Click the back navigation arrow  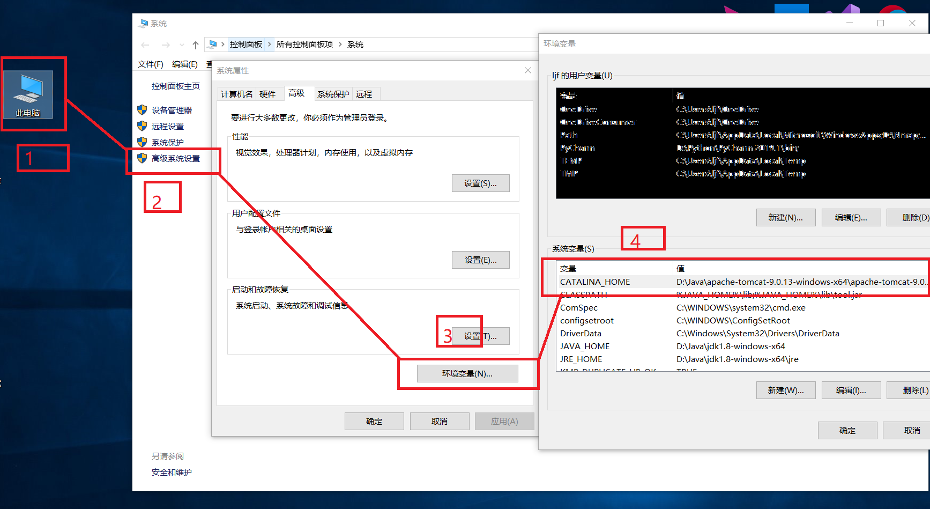coord(145,45)
